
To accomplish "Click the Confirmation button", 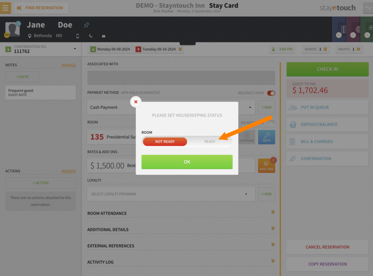I will pyautogui.click(x=327, y=159).
